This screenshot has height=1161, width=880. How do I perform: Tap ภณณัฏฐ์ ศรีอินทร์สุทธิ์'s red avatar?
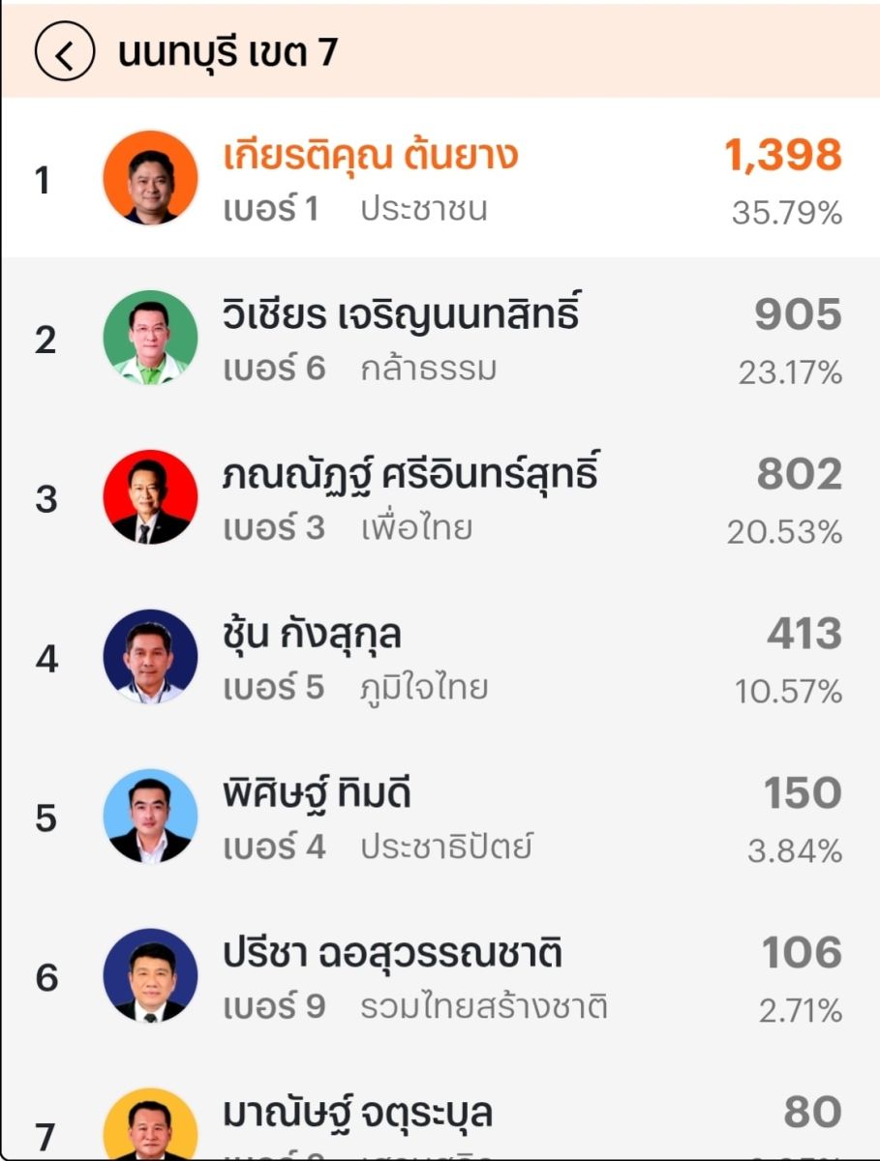click(150, 497)
